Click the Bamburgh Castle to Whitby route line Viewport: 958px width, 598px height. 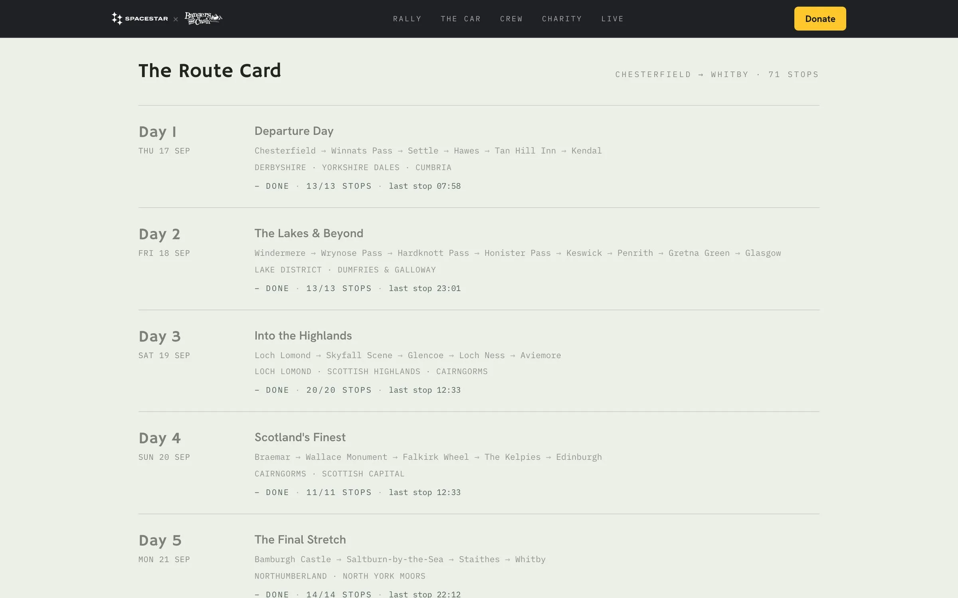400,560
